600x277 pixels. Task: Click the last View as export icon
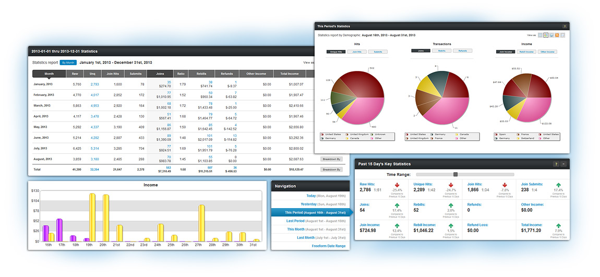[x=562, y=35]
